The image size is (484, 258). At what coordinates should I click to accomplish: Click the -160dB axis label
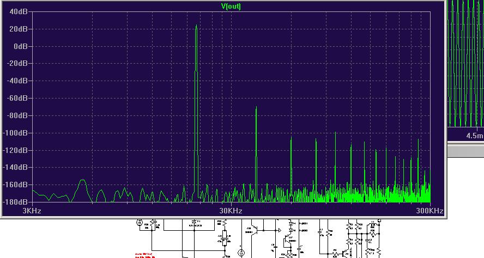pos(15,185)
